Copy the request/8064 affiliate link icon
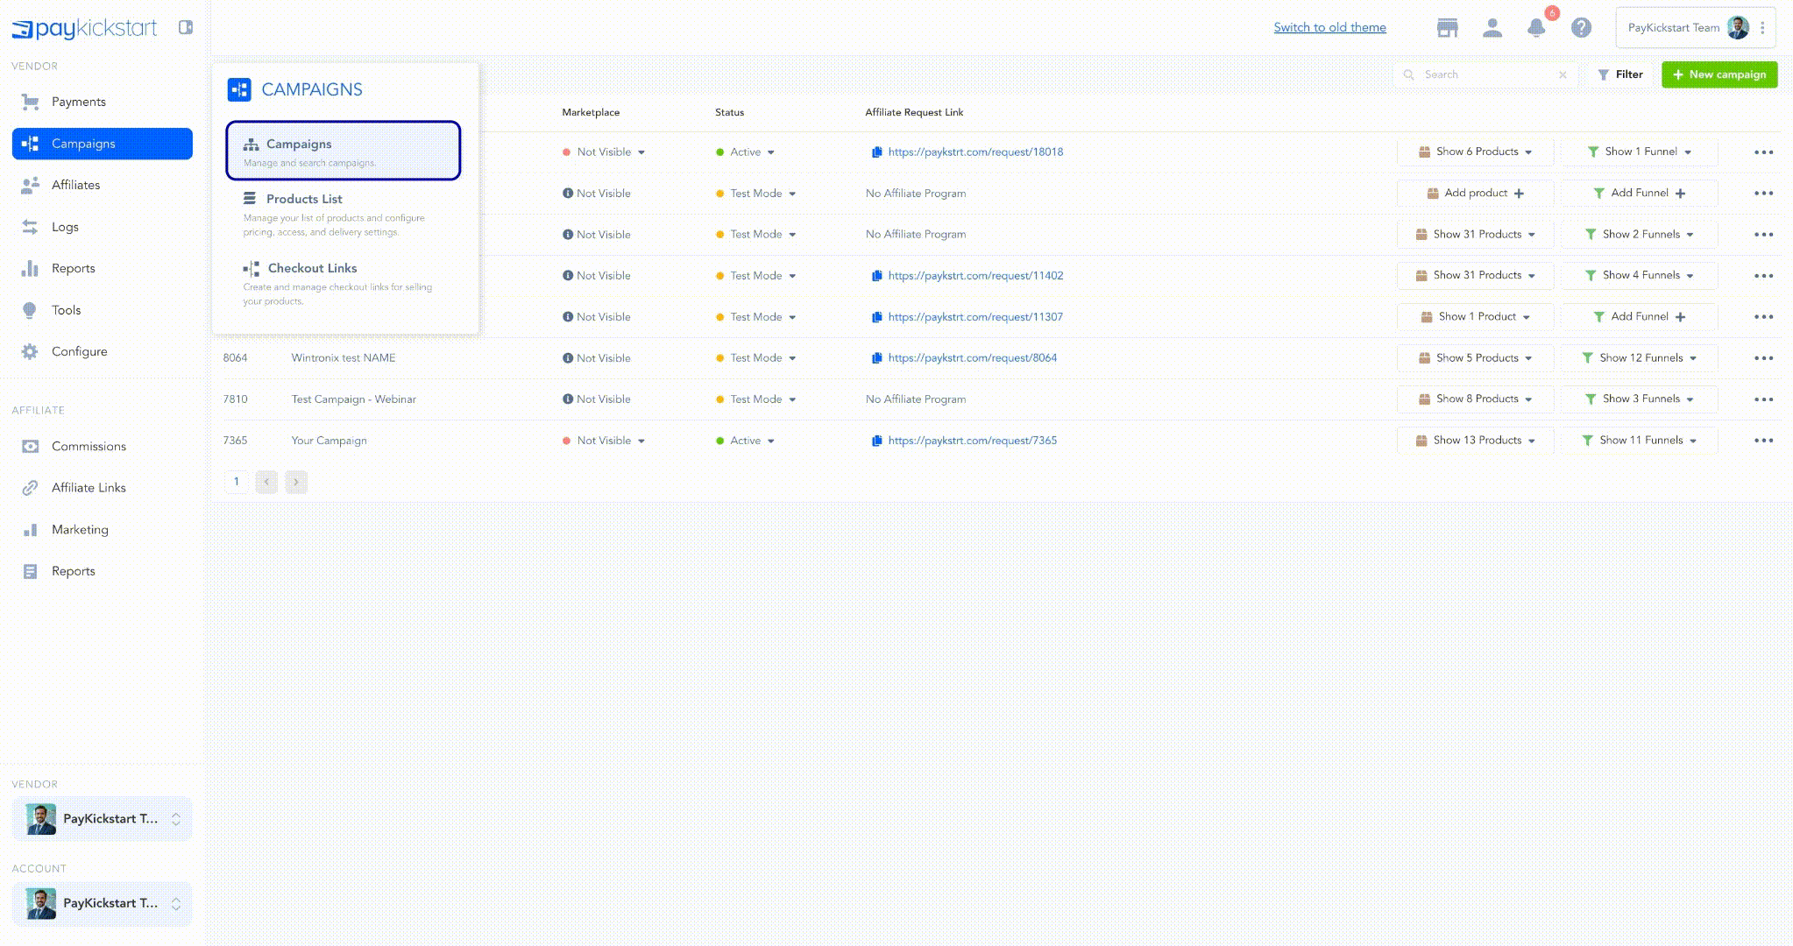 876,358
